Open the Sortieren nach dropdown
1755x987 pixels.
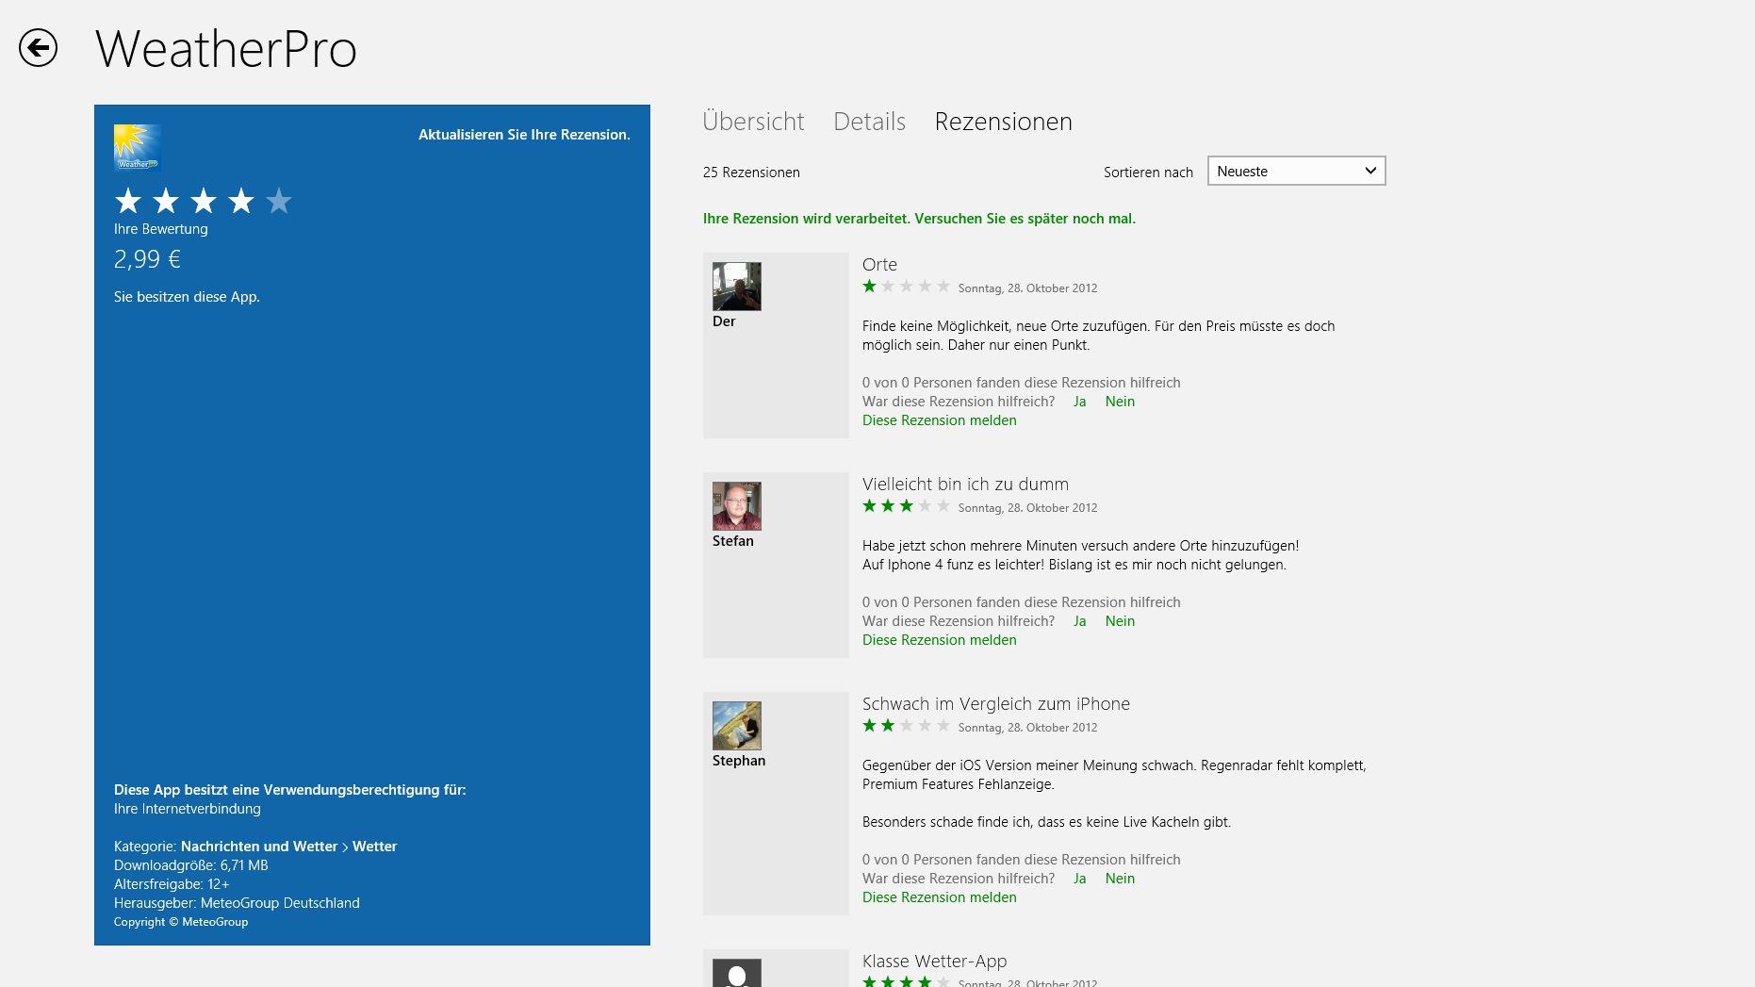[x=1296, y=171]
